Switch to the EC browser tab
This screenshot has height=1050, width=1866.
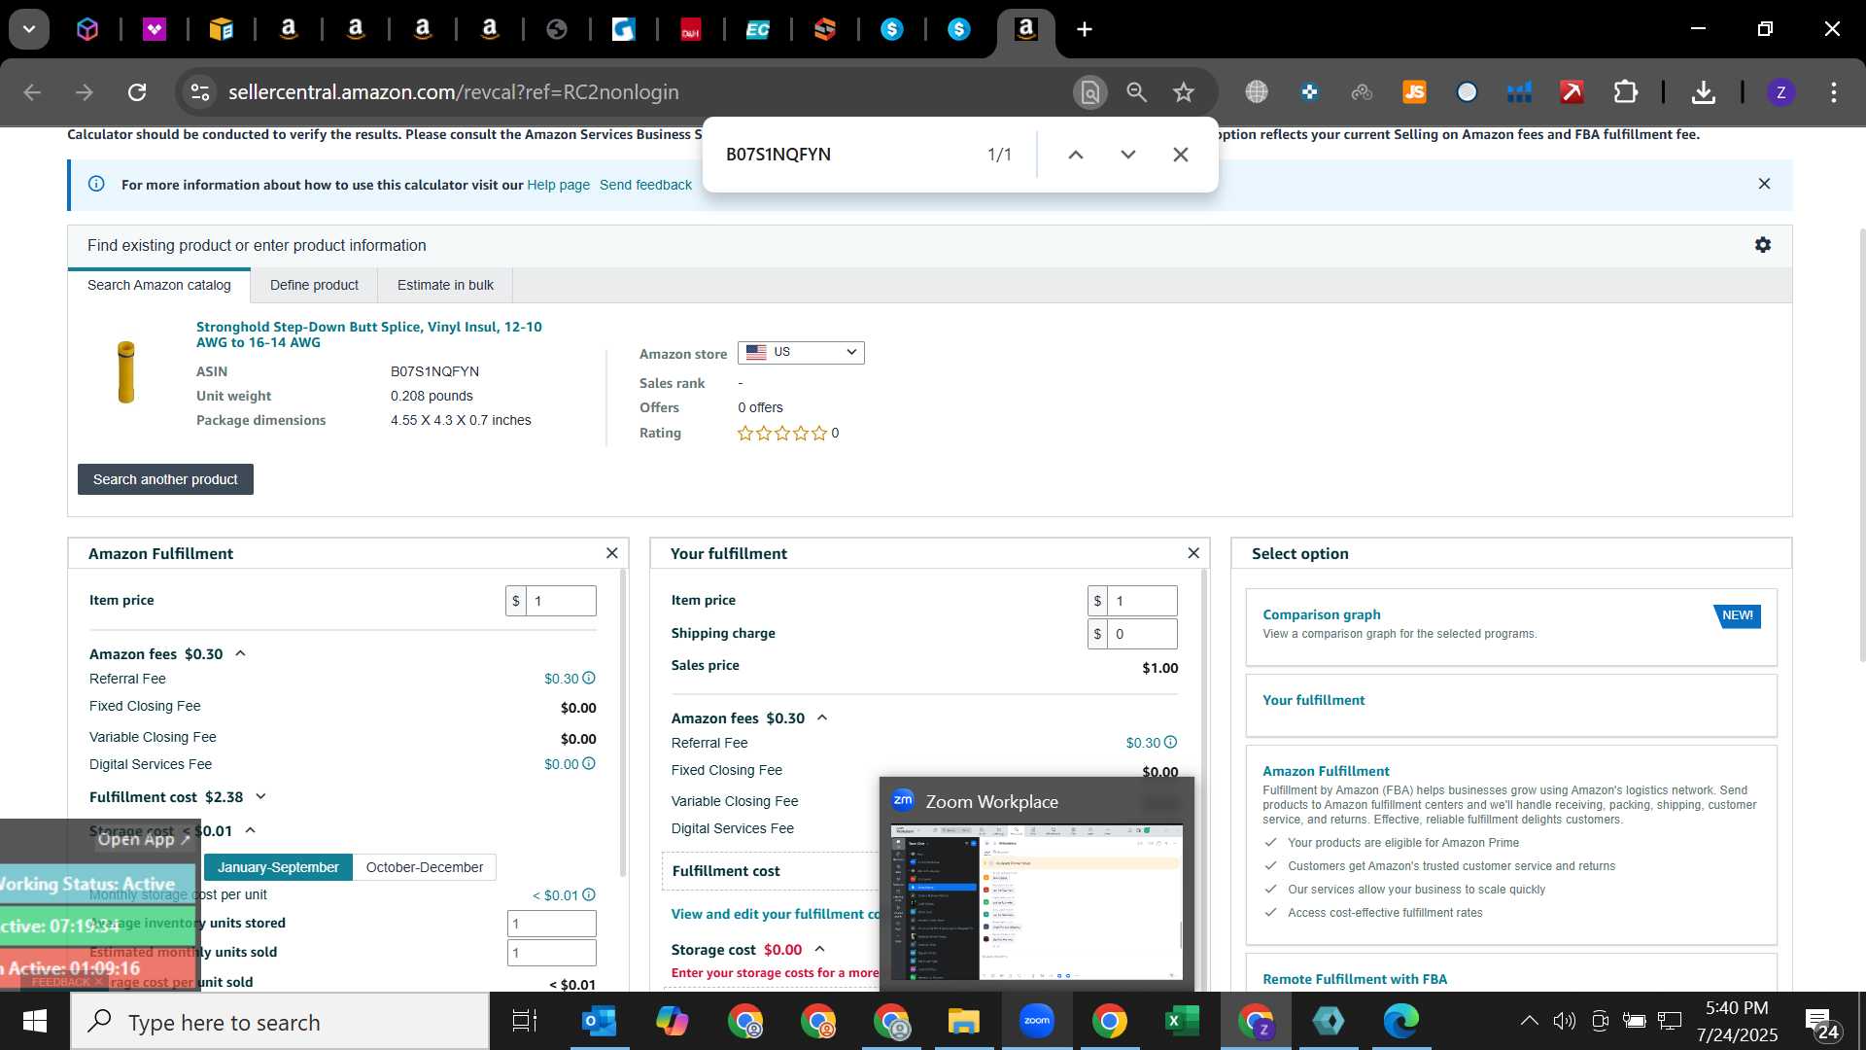click(x=758, y=29)
